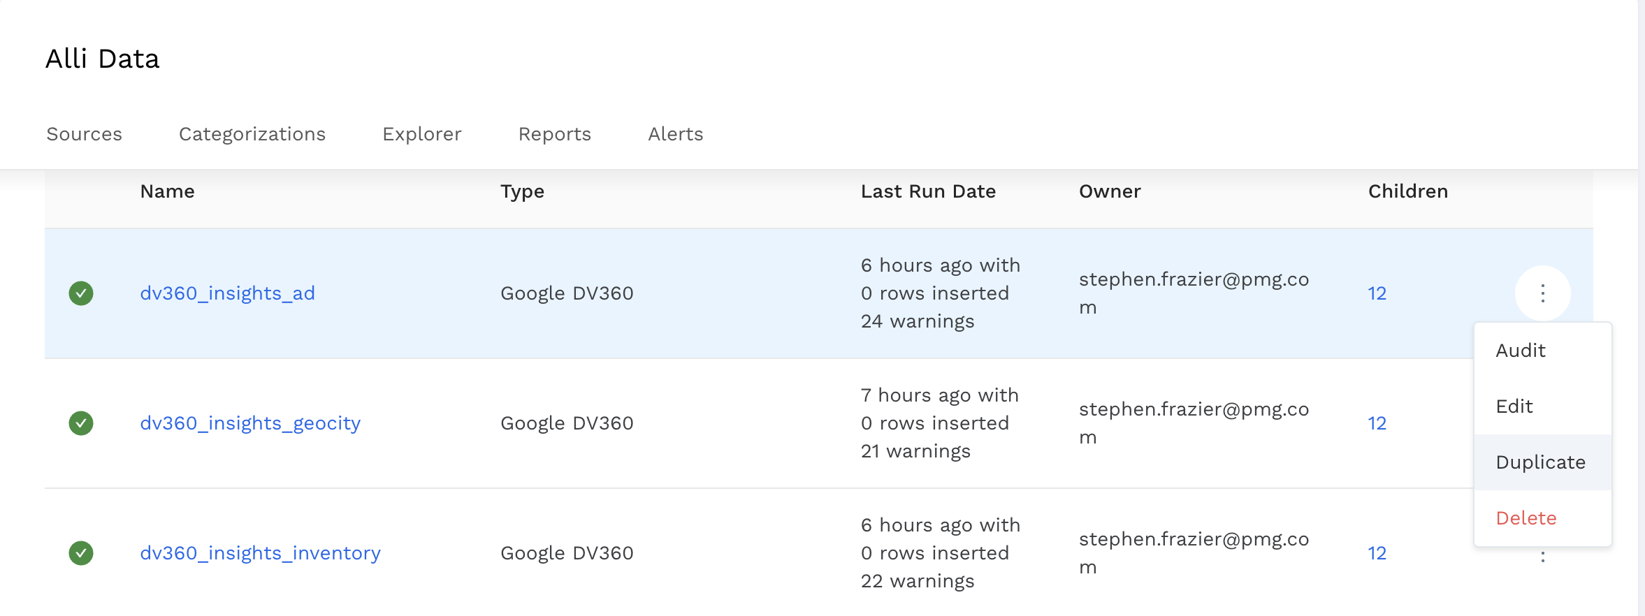Choose Audit from the row actions menu

tap(1521, 351)
